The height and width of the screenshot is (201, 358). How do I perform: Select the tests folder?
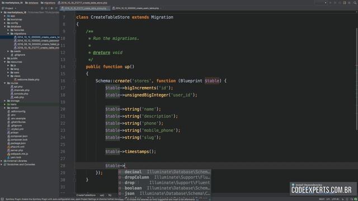coord(12,104)
